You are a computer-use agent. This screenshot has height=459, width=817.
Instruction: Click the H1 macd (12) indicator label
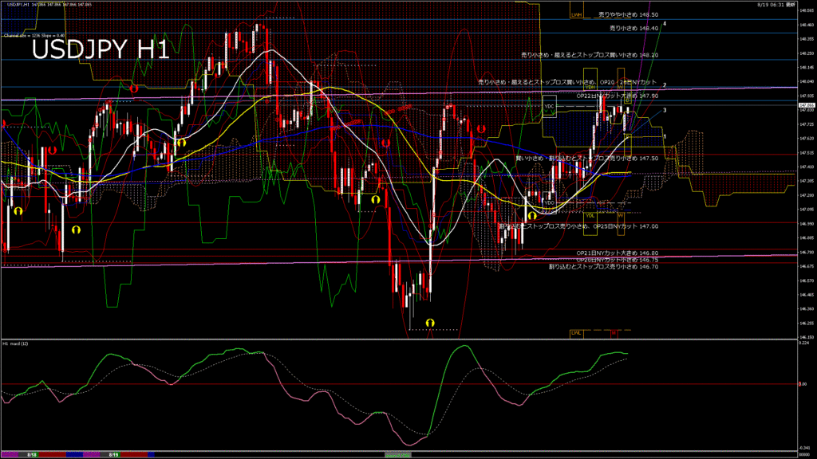[16, 343]
